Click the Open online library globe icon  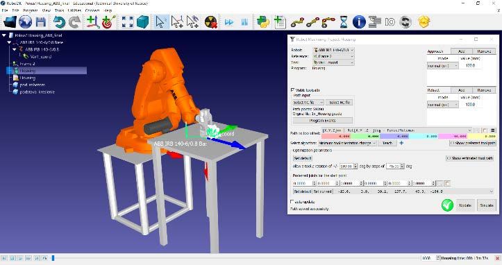pos(25,22)
